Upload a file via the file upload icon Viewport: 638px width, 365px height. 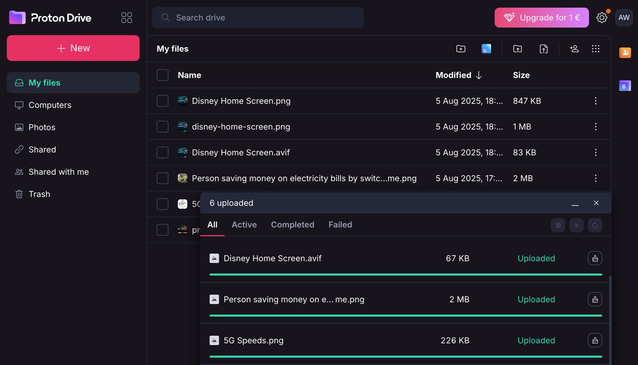click(x=543, y=49)
